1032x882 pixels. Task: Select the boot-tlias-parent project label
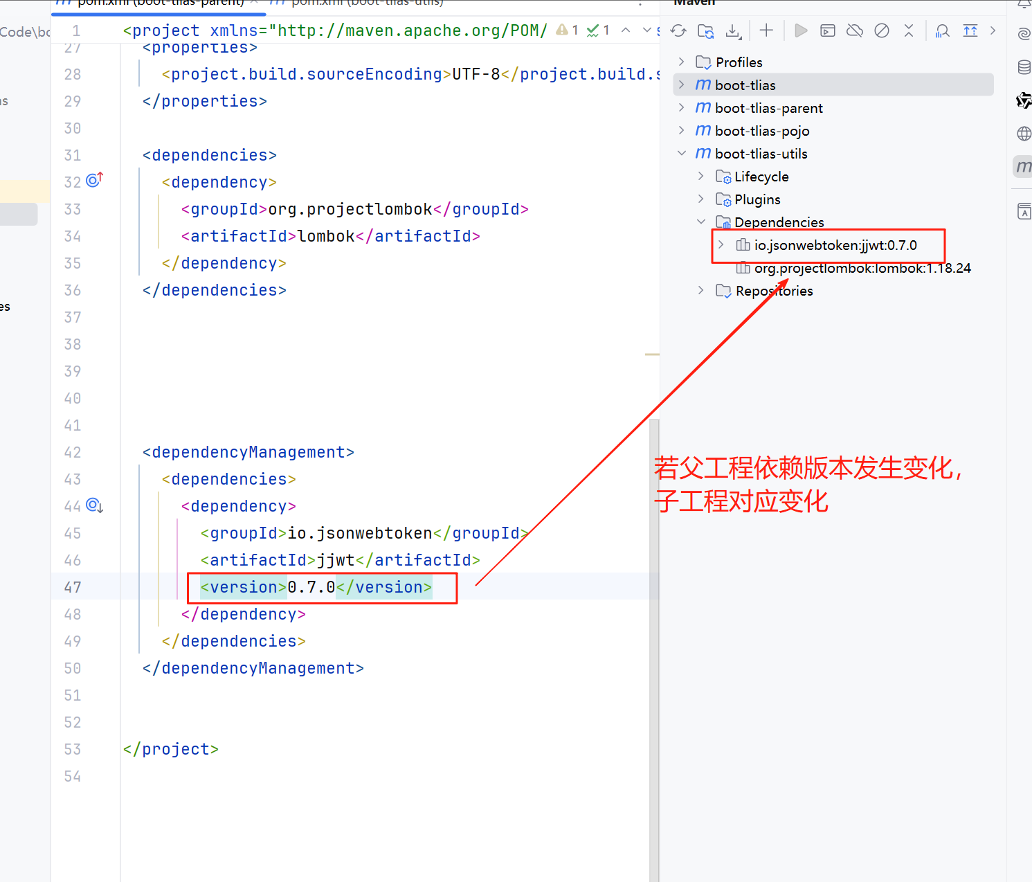coord(769,108)
